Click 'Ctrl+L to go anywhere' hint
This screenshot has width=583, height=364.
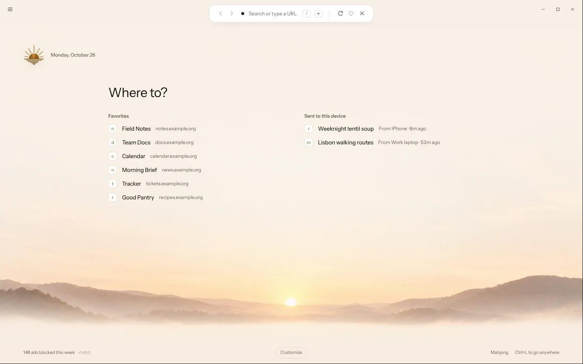click(x=537, y=352)
